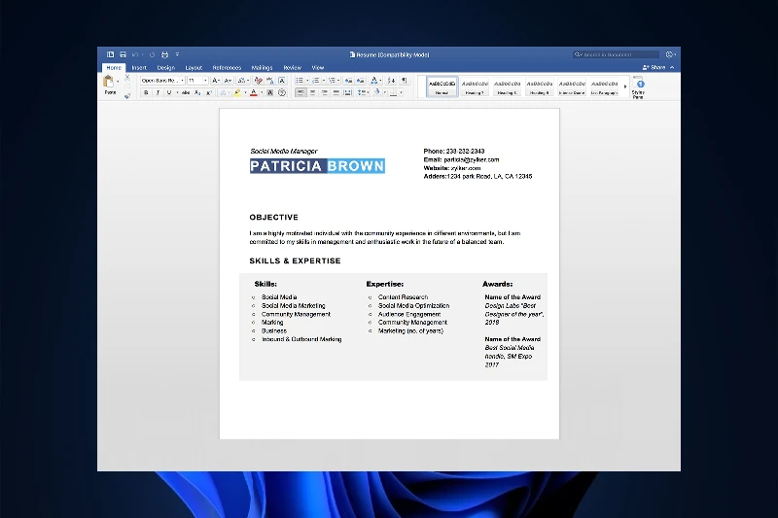This screenshot has width=778, height=518.
Task: Open the Customize Quick Access Toolbar arrow
Action: click(177, 54)
